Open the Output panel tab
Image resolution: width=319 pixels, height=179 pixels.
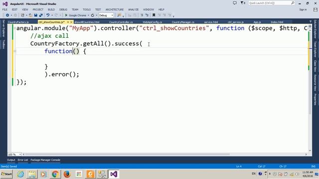pos(11,160)
